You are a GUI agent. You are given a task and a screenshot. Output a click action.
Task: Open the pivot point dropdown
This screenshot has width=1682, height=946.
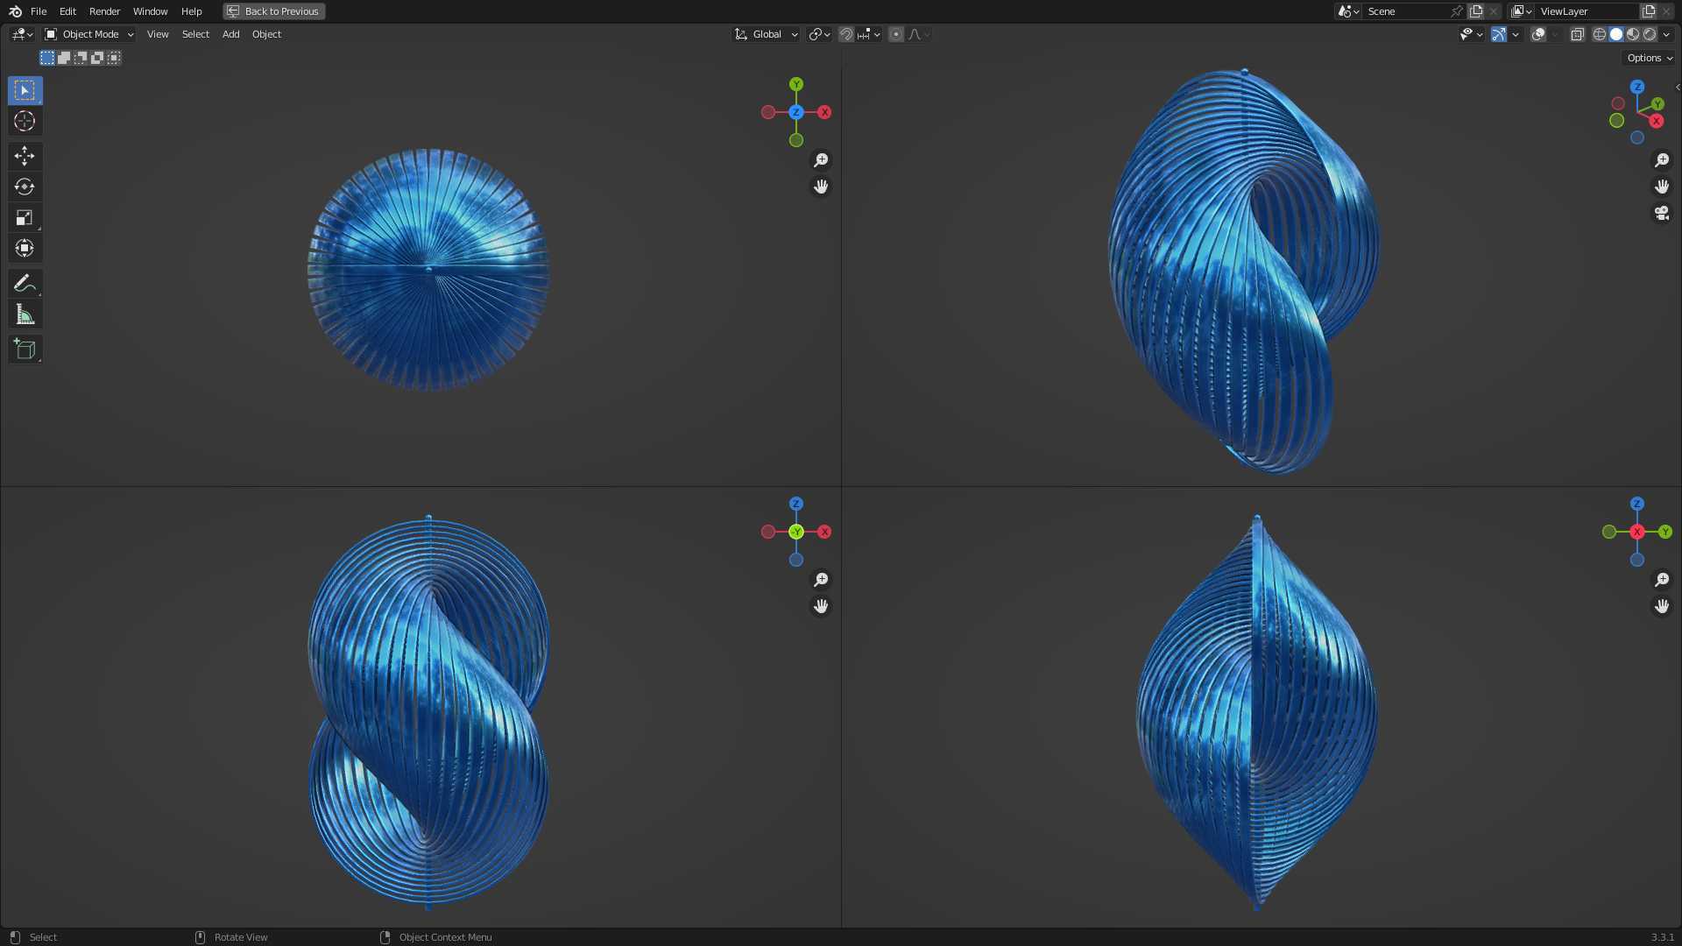pos(820,34)
